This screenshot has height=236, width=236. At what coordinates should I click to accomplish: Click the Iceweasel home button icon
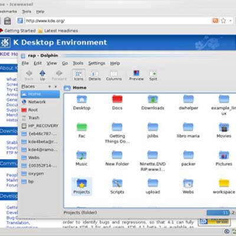point(8,21)
